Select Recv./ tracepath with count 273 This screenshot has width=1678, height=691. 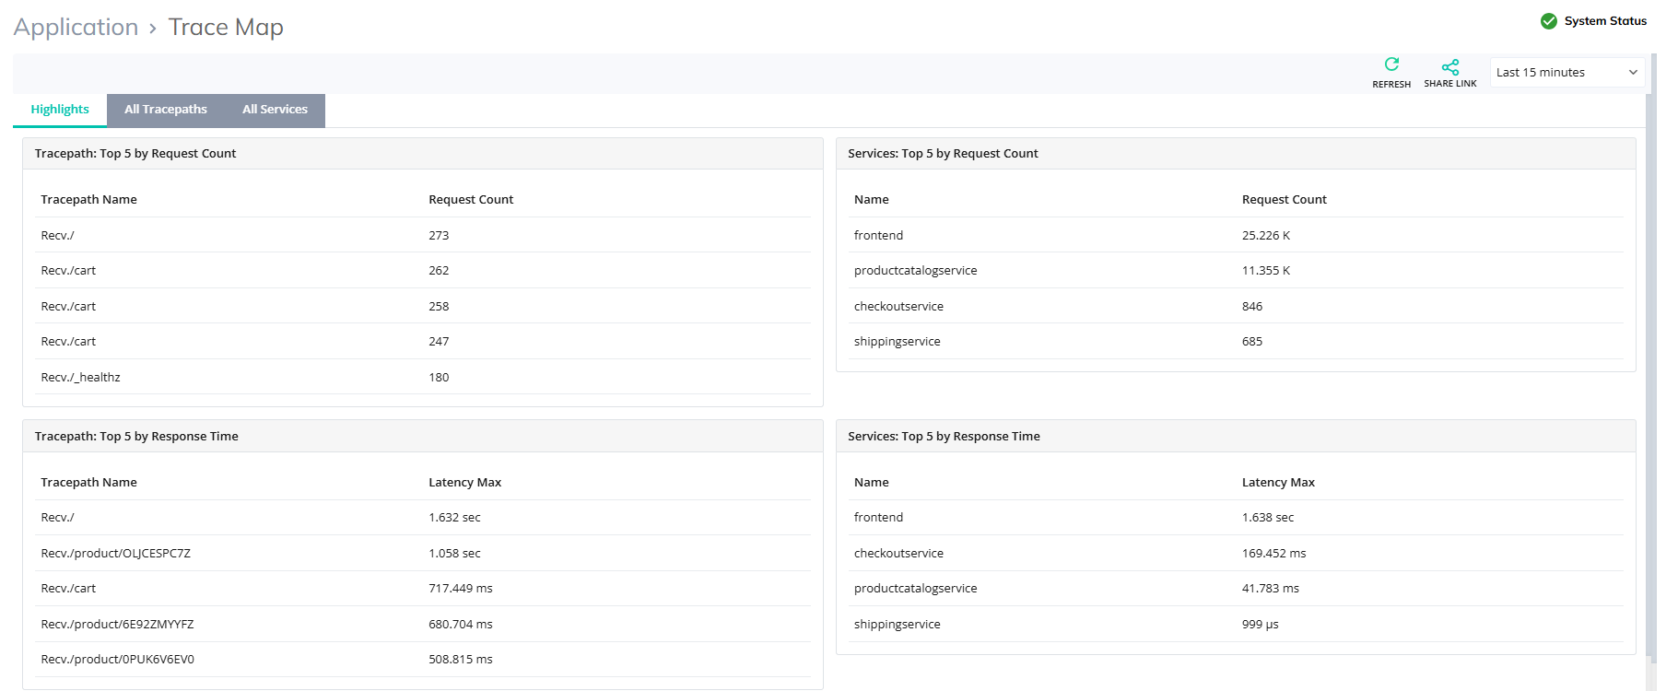point(423,235)
